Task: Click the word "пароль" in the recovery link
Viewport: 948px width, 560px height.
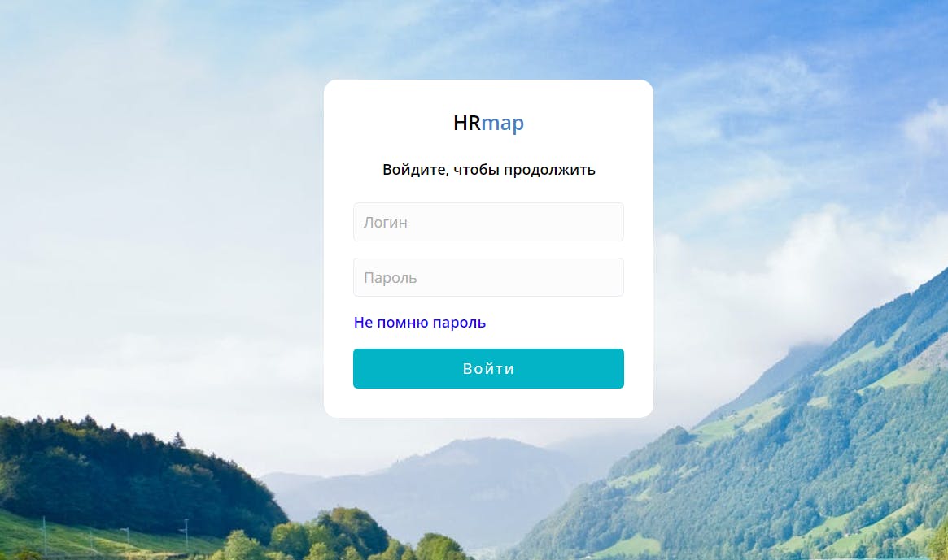Action: 459,323
